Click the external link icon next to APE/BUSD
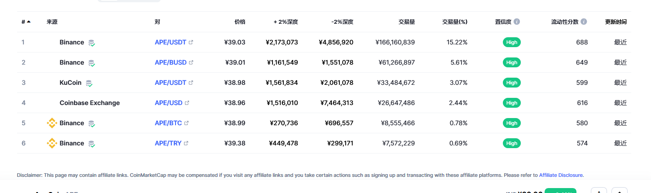Viewport: 651px width, 193px height. point(191,62)
